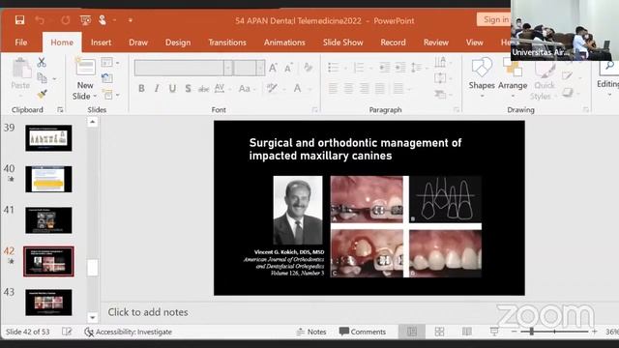Viewport: 619px width, 348px height.
Task: Toggle Text Shadow formatting
Action: click(x=188, y=88)
